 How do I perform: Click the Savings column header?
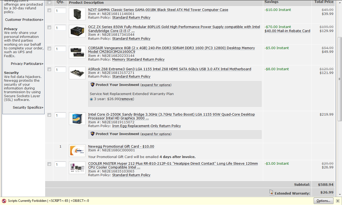(x=271, y=2)
